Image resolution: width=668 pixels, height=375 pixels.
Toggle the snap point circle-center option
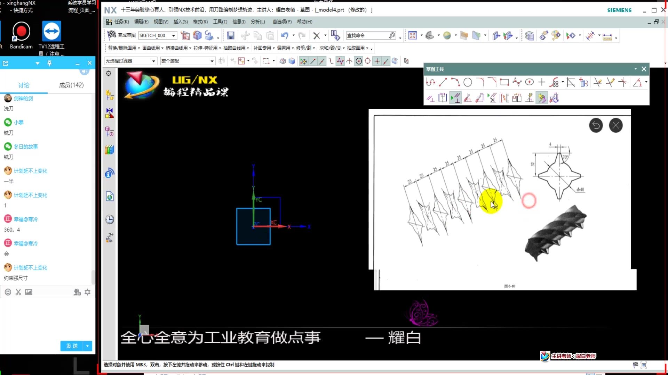tap(358, 61)
